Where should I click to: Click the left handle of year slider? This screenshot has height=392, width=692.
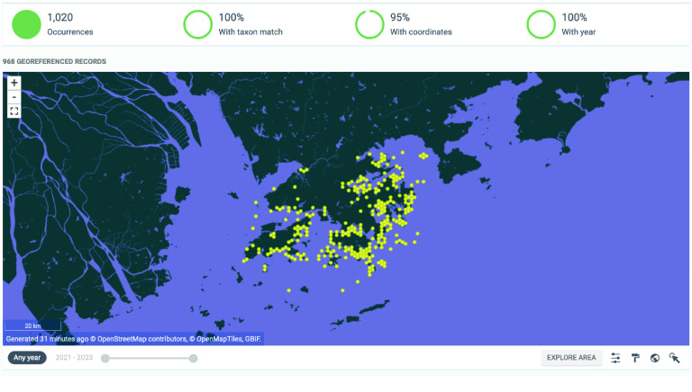click(105, 358)
